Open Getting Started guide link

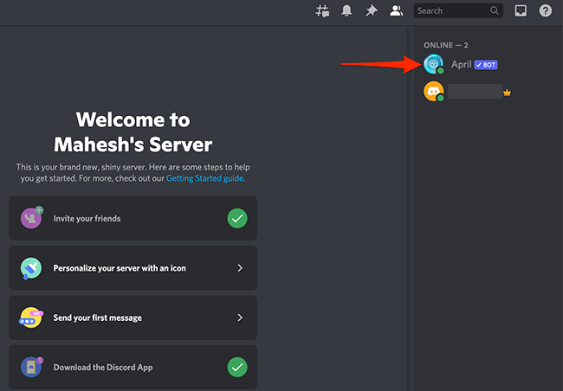click(x=204, y=178)
